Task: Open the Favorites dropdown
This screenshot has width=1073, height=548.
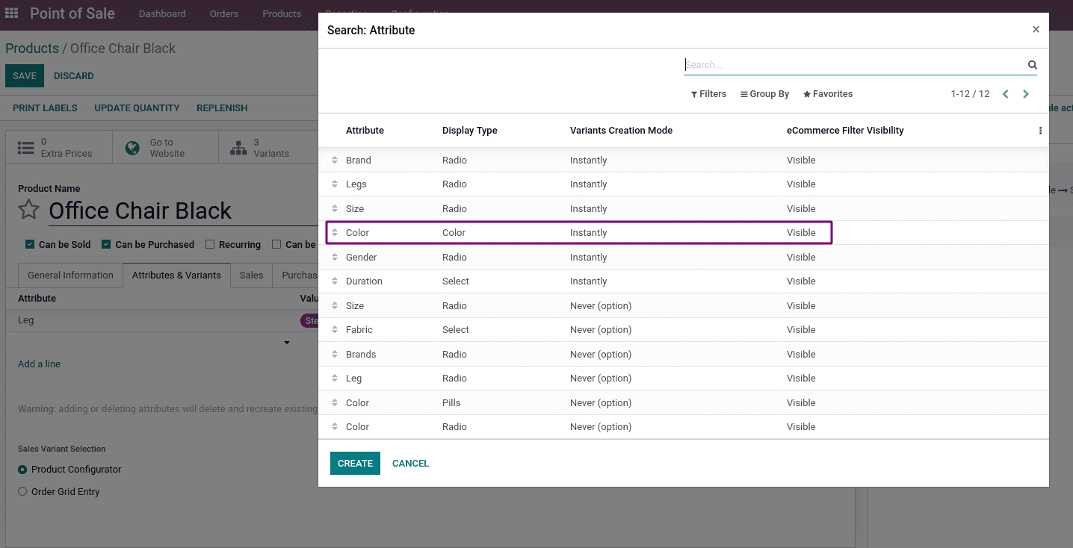Action: (x=828, y=94)
